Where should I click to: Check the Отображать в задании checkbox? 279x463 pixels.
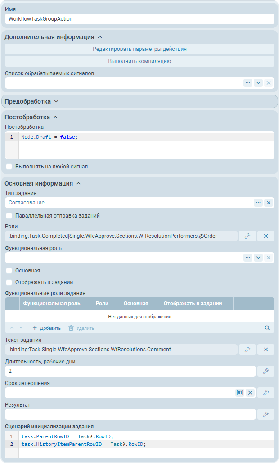9,282
